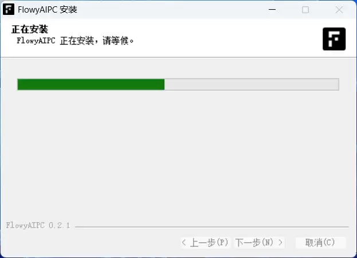The height and width of the screenshot is (258, 357).
Task: Click empty title bar space before minimize
Action: pyautogui.click(x=171, y=10)
